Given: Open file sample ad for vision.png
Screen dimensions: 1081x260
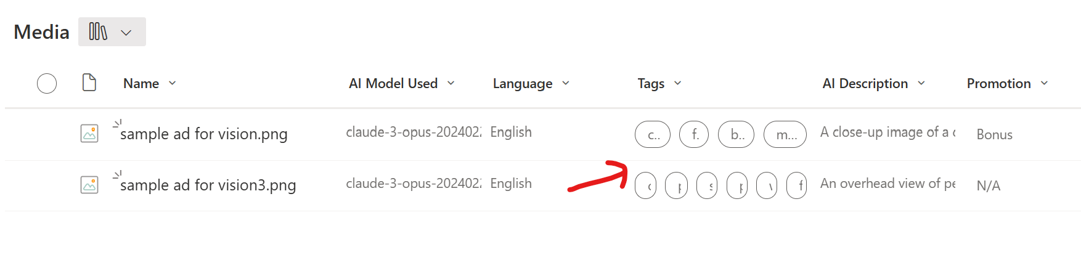Looking at the screenshot, I should point(204,134).
